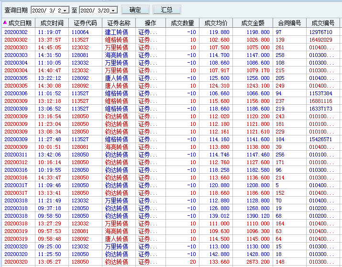Select 建工转债 in the name column
Image resolution: width=342 pixels, height=267 pixels.
click(116, 32)
